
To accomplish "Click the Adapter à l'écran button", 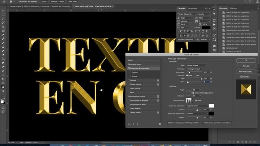I will click(58, 2).
